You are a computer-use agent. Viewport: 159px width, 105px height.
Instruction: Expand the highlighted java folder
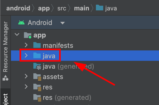coord(26,56)
